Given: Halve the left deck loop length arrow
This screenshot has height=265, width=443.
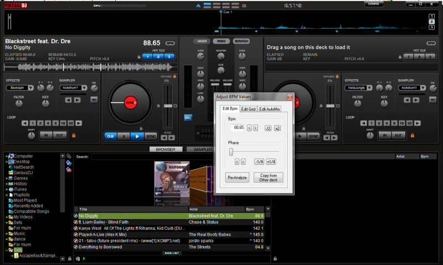Looking at the screenshot, I should pyautogui.click(x=25, y=123).
